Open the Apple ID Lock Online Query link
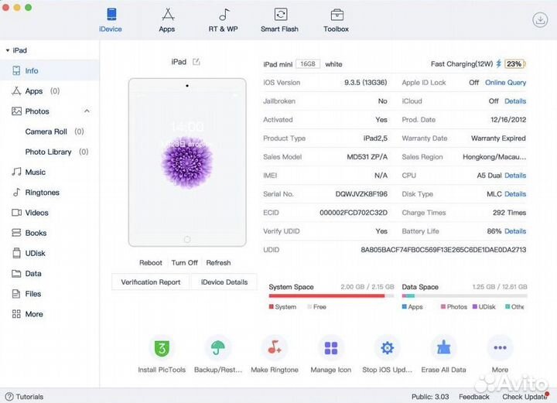The width and height of the screenshot is (557, 403). 505,83
